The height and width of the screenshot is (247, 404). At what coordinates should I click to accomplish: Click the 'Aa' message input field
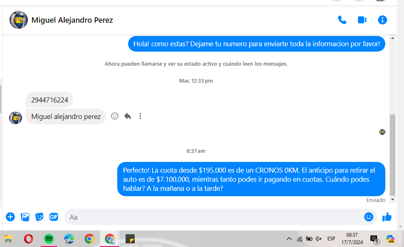(x=207, y=217)
